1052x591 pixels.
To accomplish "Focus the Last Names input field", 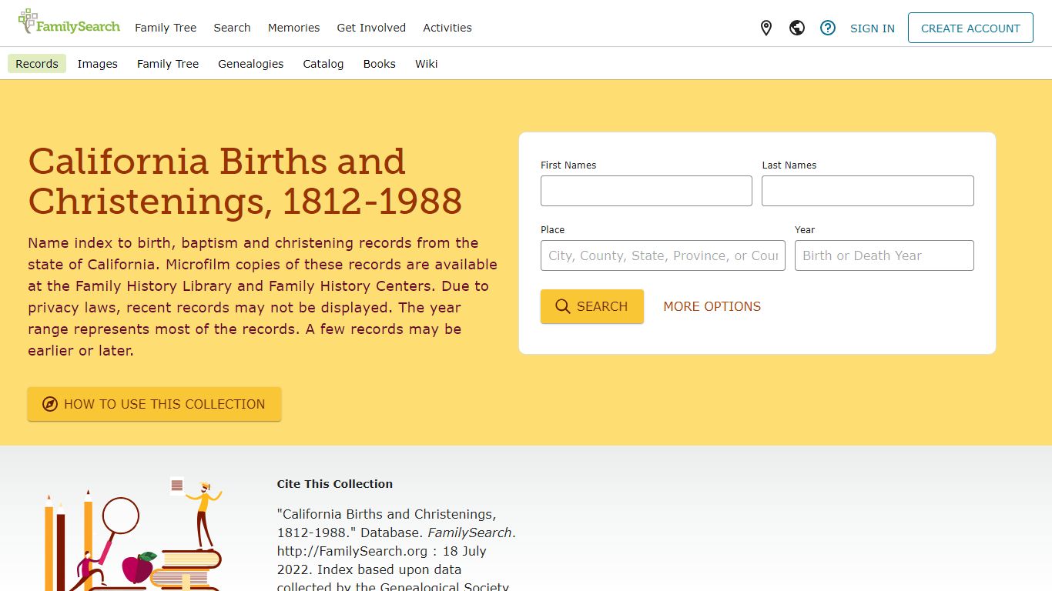I will [x=868, y=191].
